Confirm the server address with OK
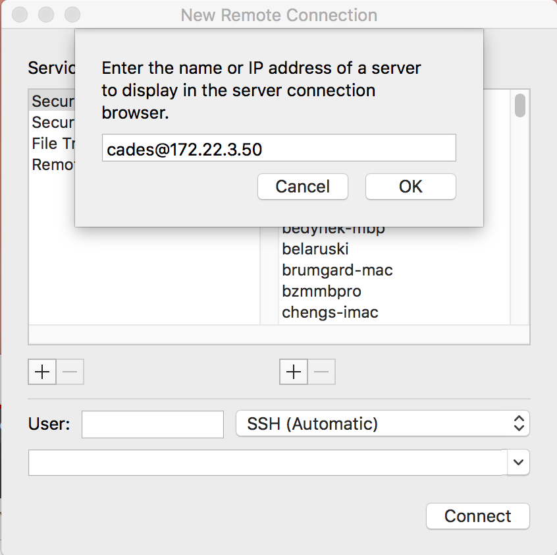The image size is (557, 555). 410,187
